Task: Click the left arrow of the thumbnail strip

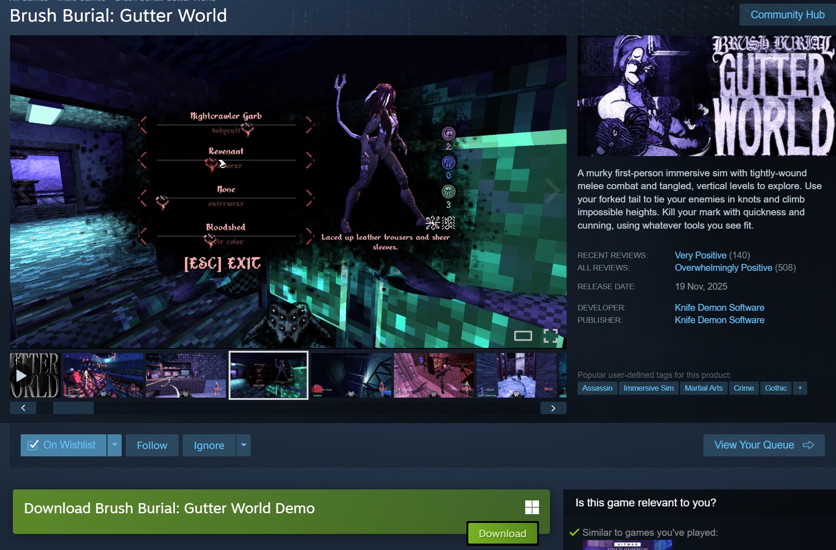Action: [x=23, y=408]
